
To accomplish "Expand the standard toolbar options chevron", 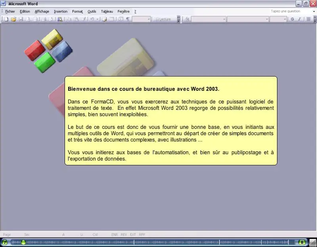I will coord(179,19).
